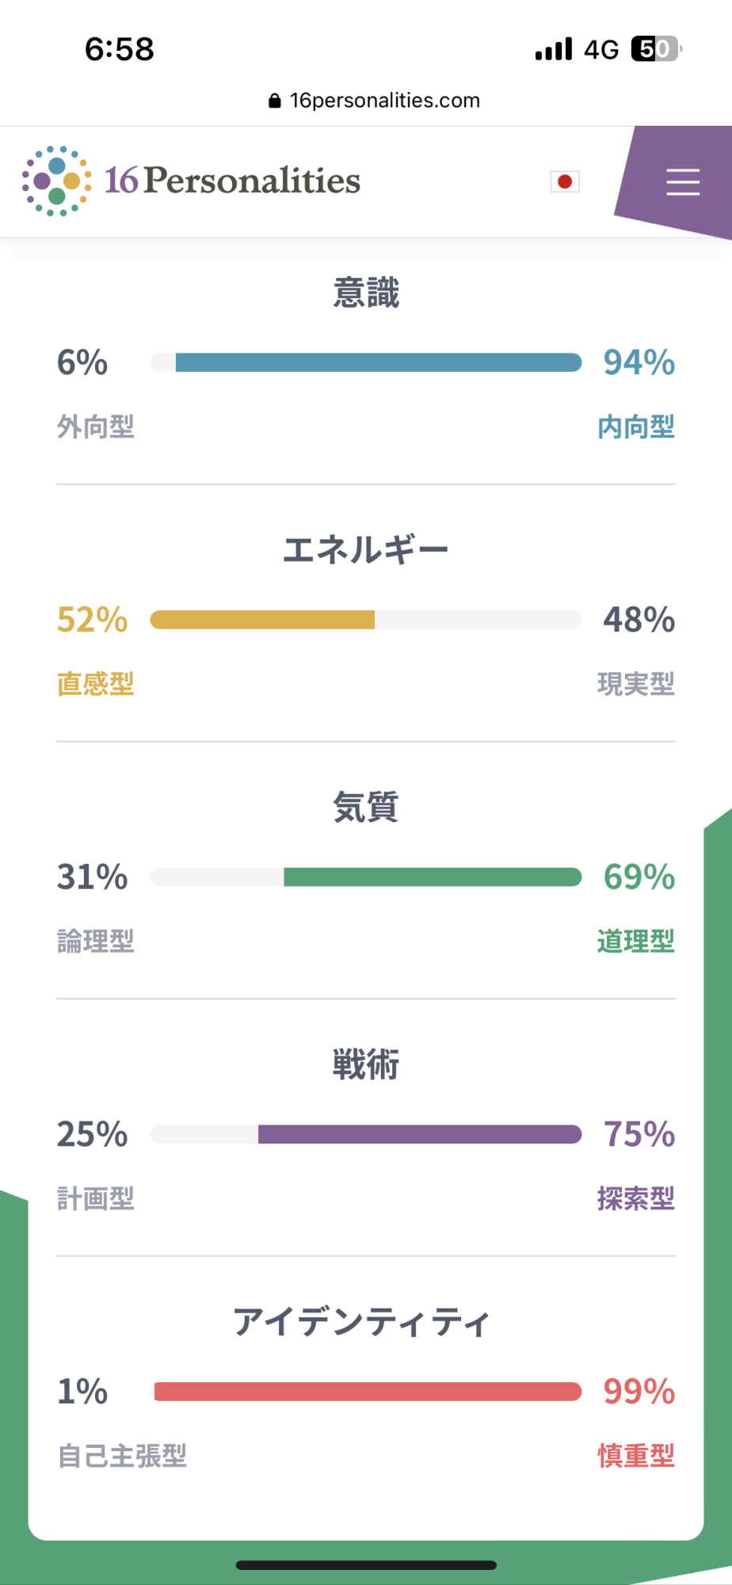Tap the 6:58 status bar clock

[120, 49]
